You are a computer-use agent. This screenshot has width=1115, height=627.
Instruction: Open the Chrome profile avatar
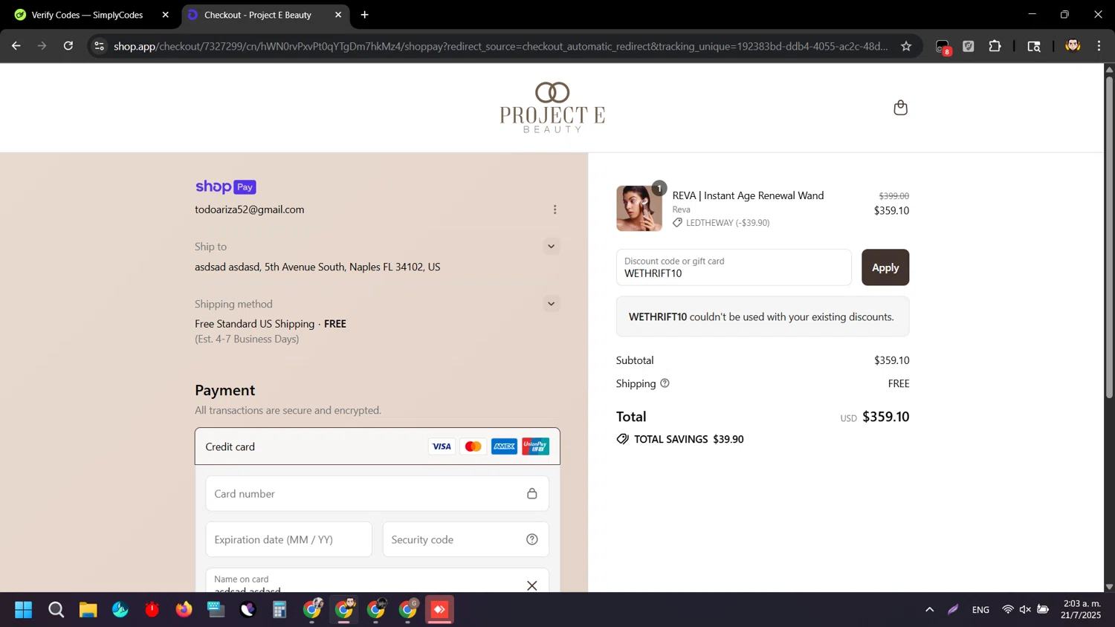pyautogui.click(x=1072, y=46)
